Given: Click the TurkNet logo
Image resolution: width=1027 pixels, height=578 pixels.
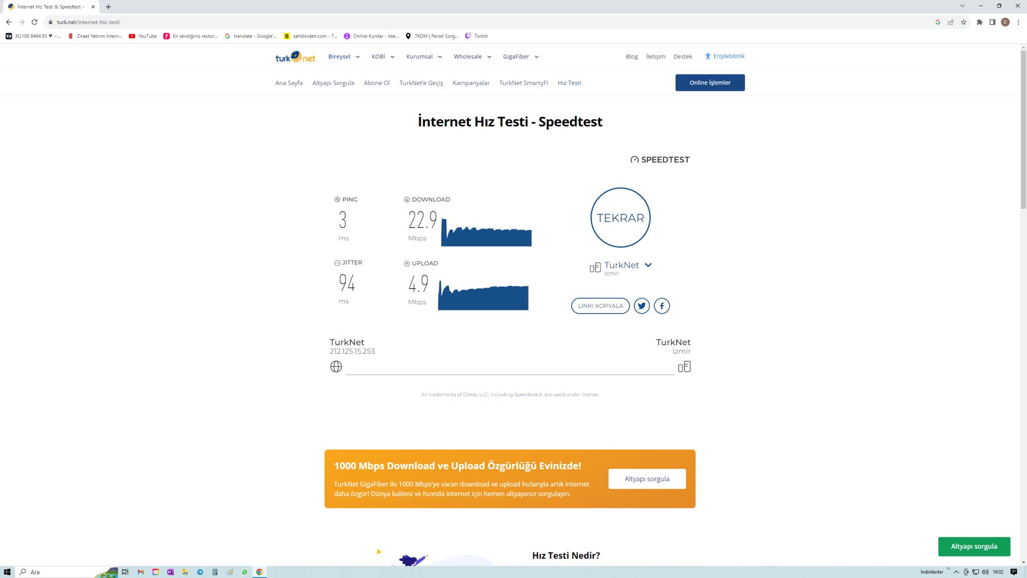Looking at the screenshot, I should (x=295, y=57).
